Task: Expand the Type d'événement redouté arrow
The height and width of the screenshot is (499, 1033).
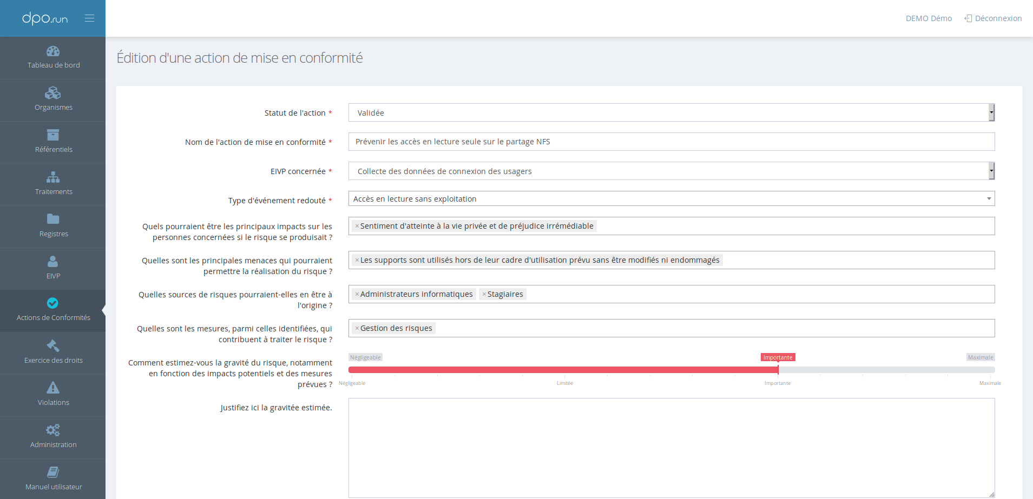Action: tap(989, 198)
